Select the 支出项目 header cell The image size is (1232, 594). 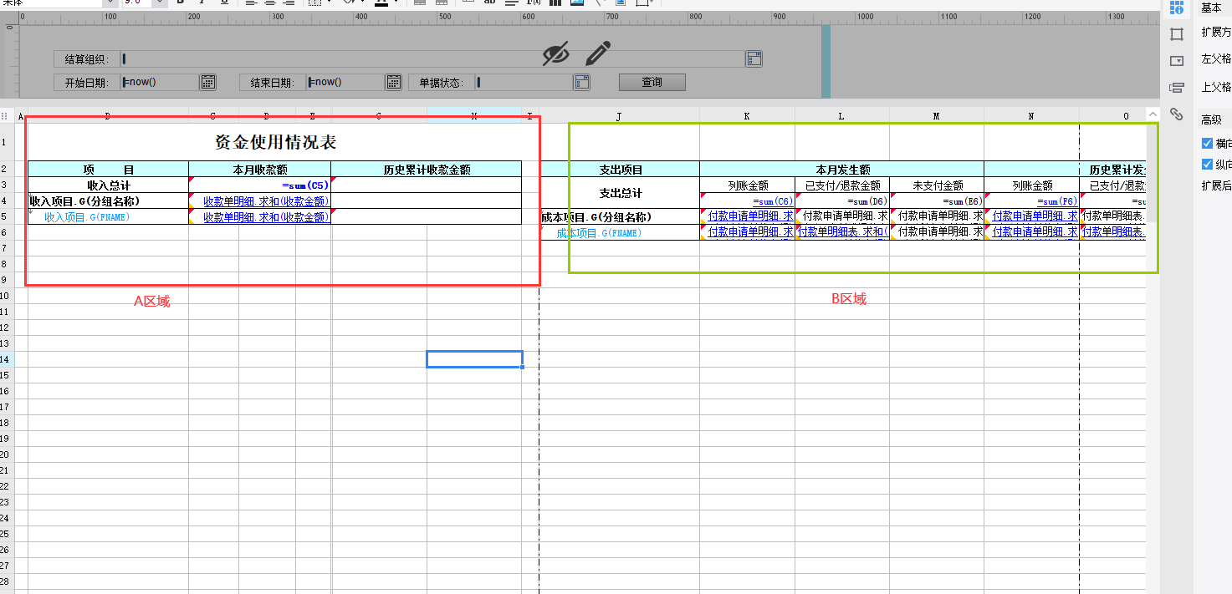pos(619,170)
